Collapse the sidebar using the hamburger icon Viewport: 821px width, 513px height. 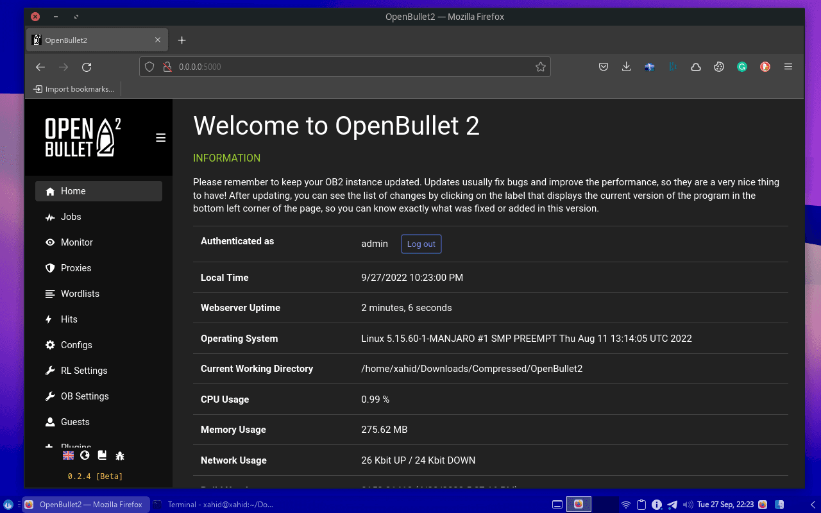tap(160, 137)
